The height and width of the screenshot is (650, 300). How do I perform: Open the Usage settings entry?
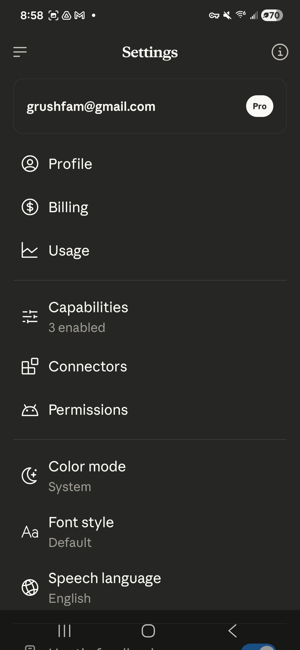[69, 251]
